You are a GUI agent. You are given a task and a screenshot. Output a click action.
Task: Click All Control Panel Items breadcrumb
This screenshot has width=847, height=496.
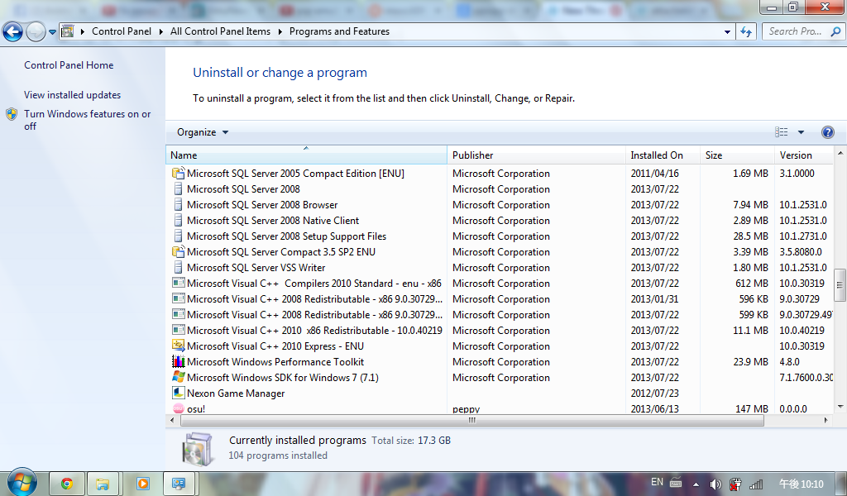pos(220,31)
